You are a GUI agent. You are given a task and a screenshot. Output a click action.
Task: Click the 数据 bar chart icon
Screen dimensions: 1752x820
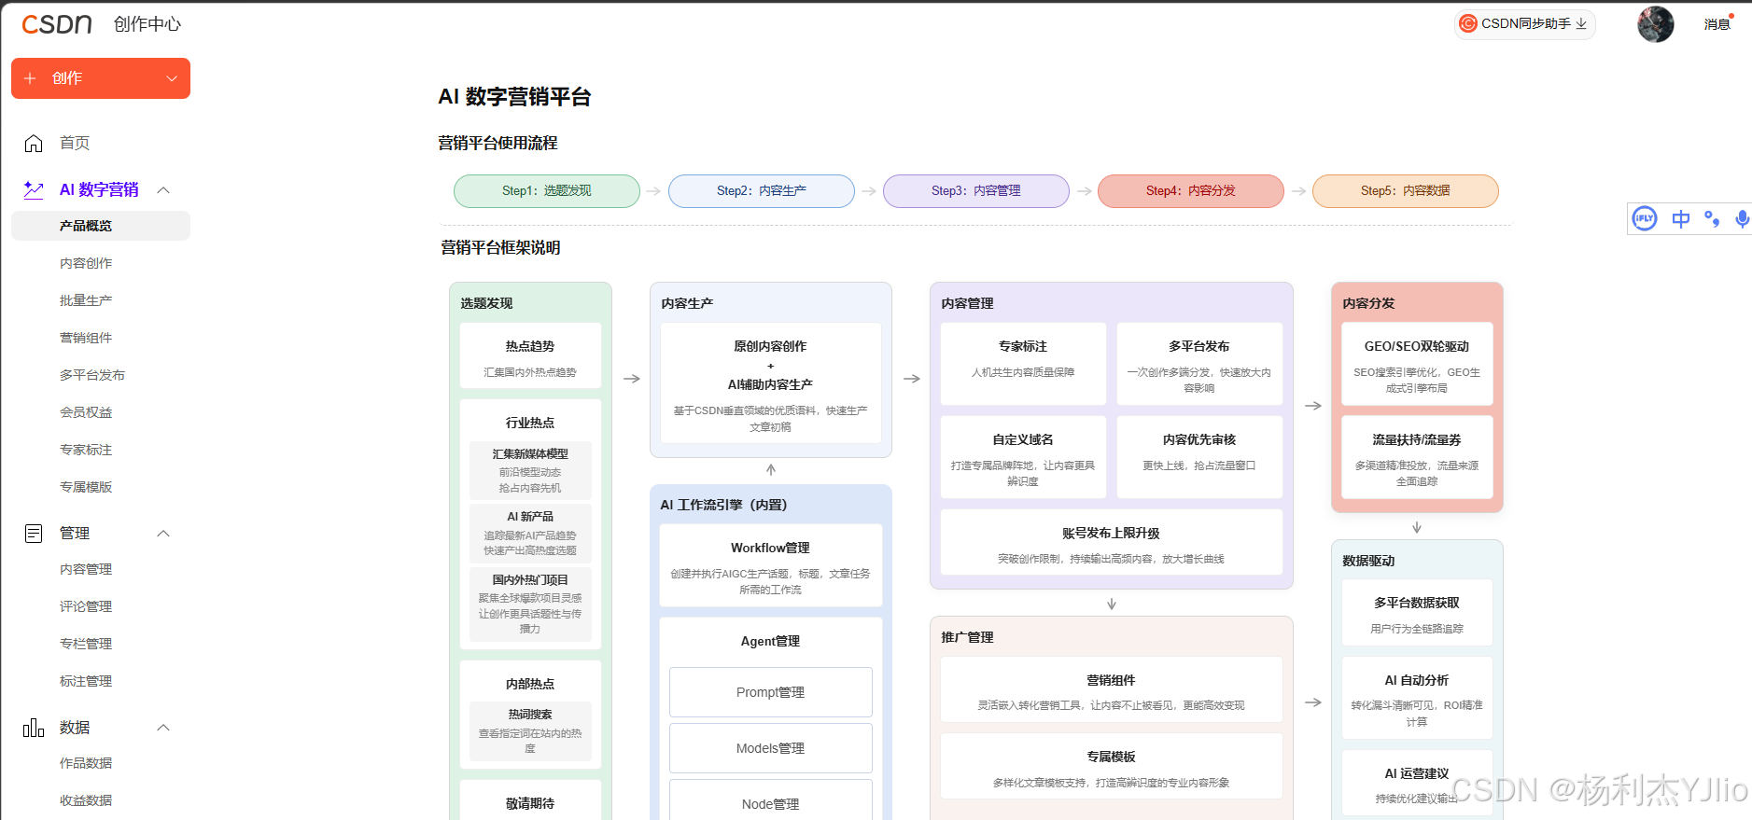[34, 728]
